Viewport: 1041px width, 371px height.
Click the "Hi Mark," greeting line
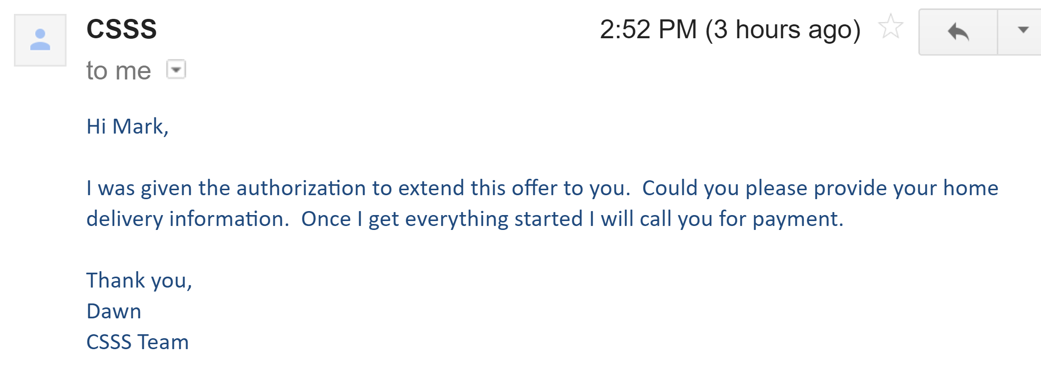pyautogui.click(x=128, y=127)
